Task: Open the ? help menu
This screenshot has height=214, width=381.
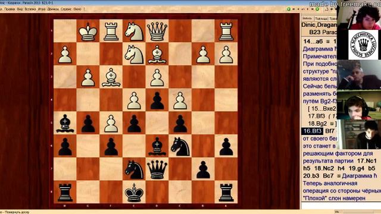Action: click(84, 9)
